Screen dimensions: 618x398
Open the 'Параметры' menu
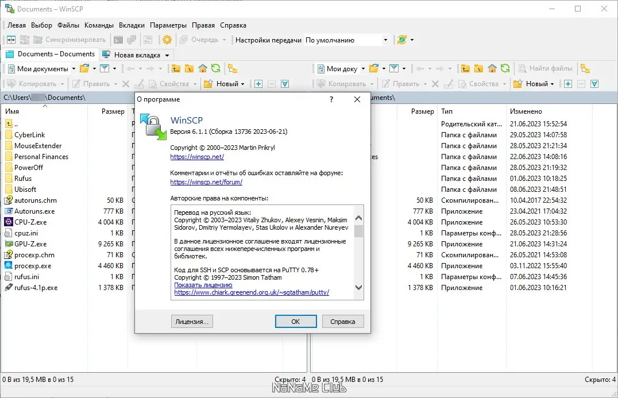(x=168, y=25)
